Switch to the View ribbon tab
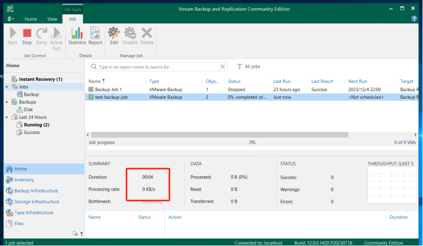This screenshot has height=246, width=423. tap(52, 19)
